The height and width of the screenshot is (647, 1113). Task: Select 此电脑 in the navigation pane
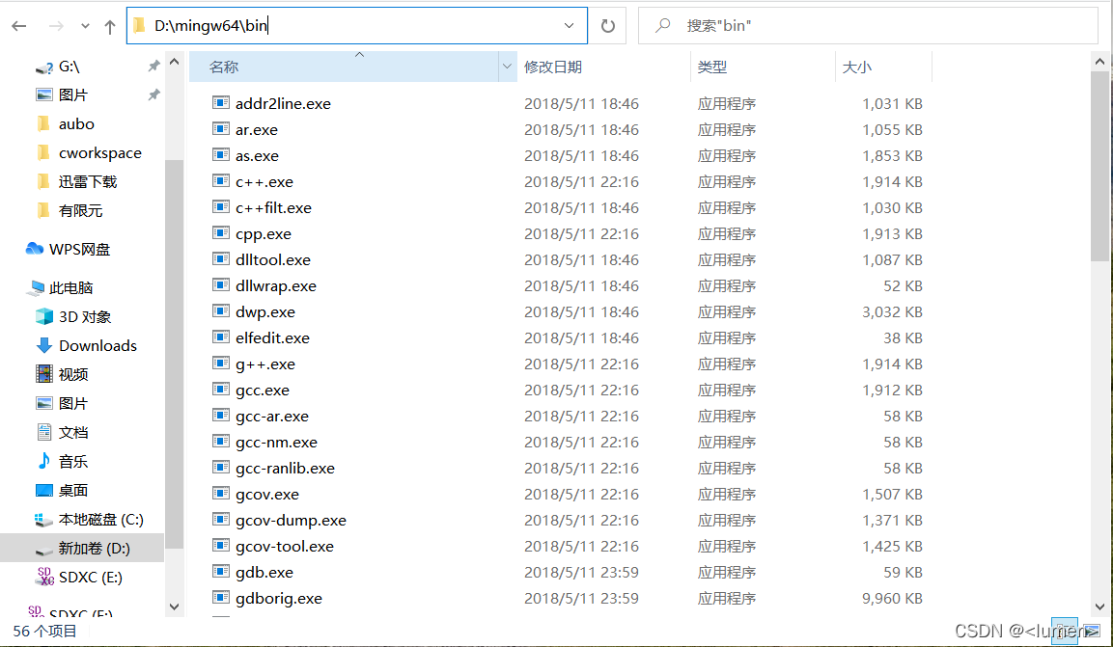click(x=70, y=287)
